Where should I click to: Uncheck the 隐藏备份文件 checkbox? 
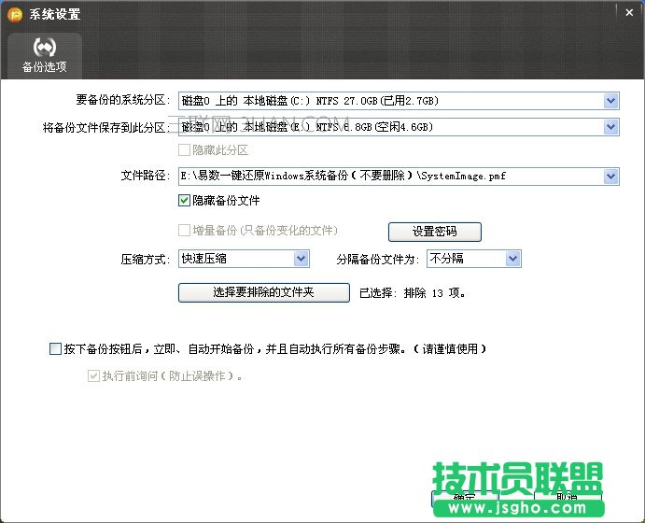184,200
